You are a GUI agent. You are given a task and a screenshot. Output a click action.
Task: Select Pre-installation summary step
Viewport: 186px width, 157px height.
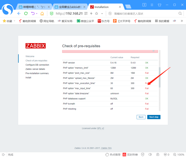(37, 73)
